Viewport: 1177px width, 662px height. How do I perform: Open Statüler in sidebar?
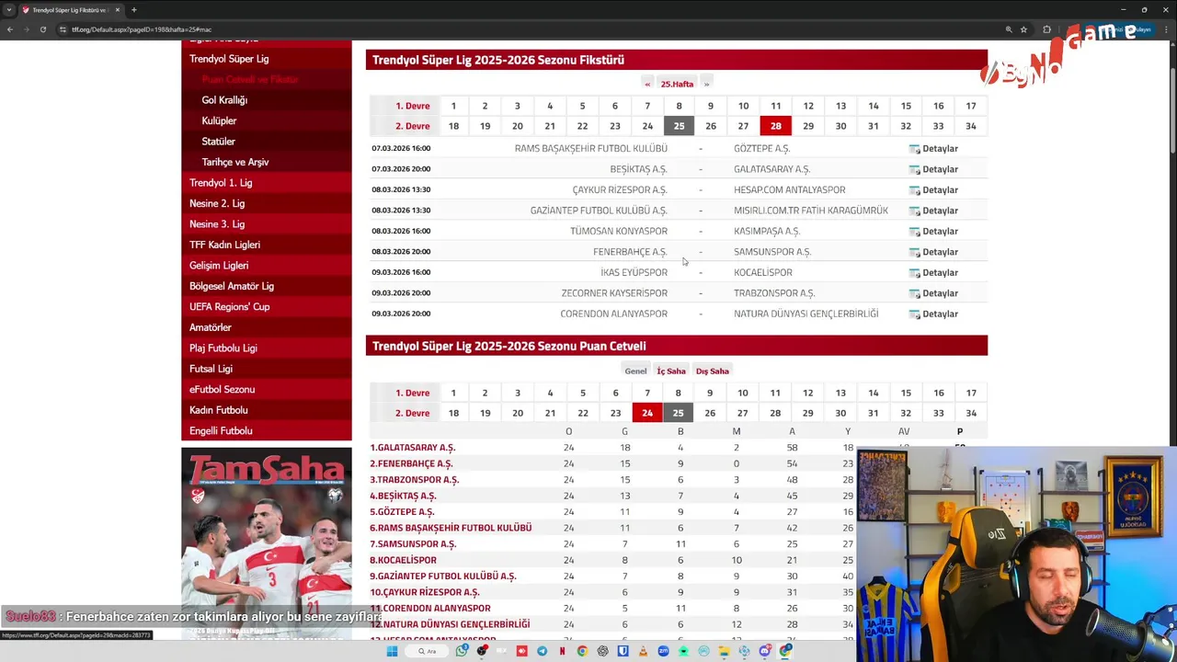pyautogui.click(x=218, y=142)
